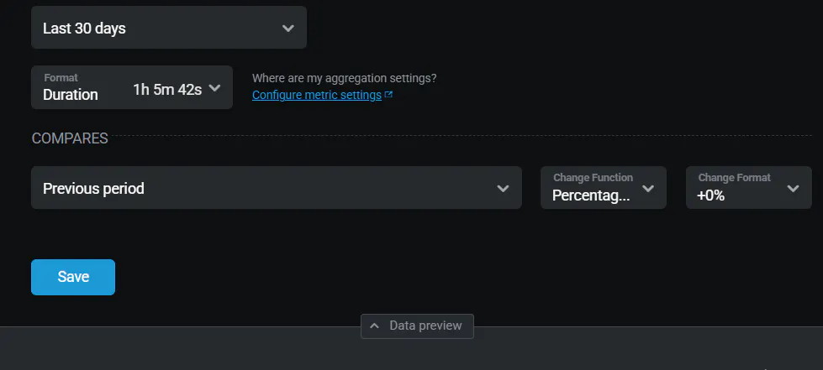Click the "Where are my aggregation settings?" text

[344, 78]
